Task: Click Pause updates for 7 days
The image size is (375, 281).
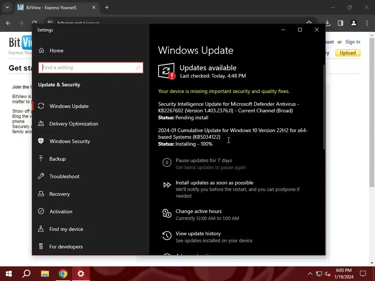Action: (204, 160)
